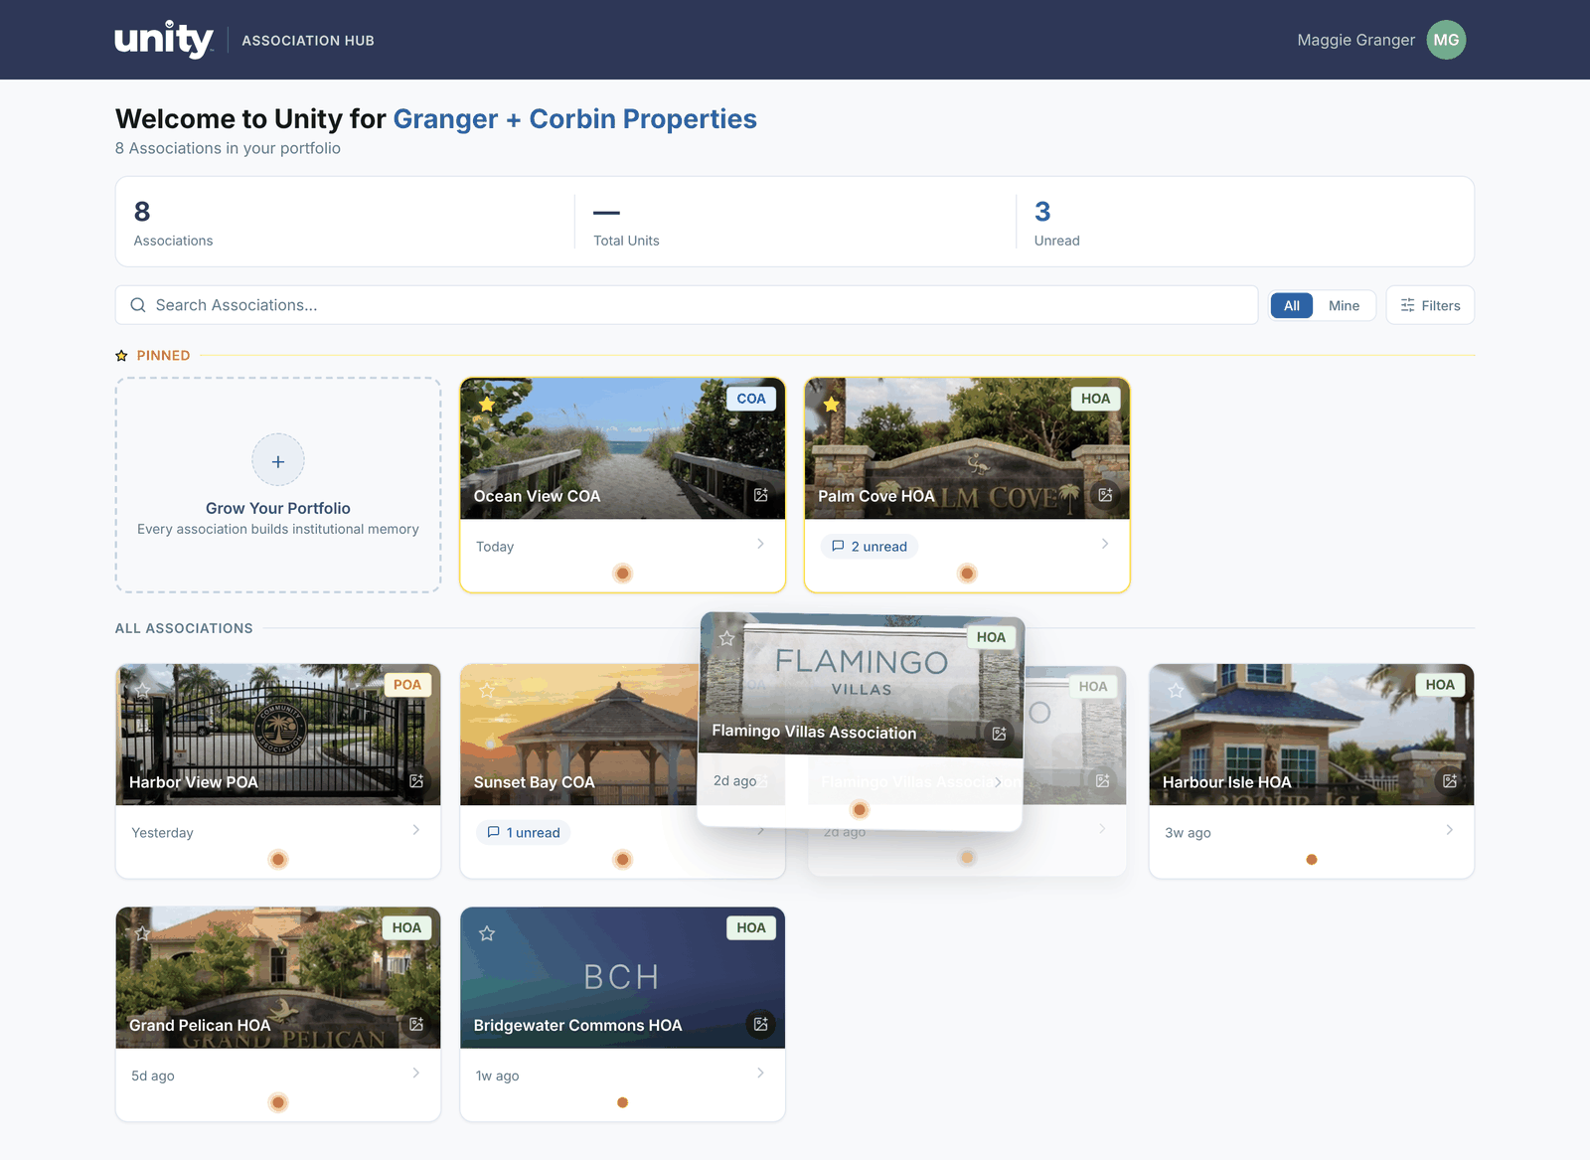Screen dimensions: 1590x1160
Task: Open Palm Cove HOA via its chevron
Action: pyautogui.click(x=1105, y=544)
